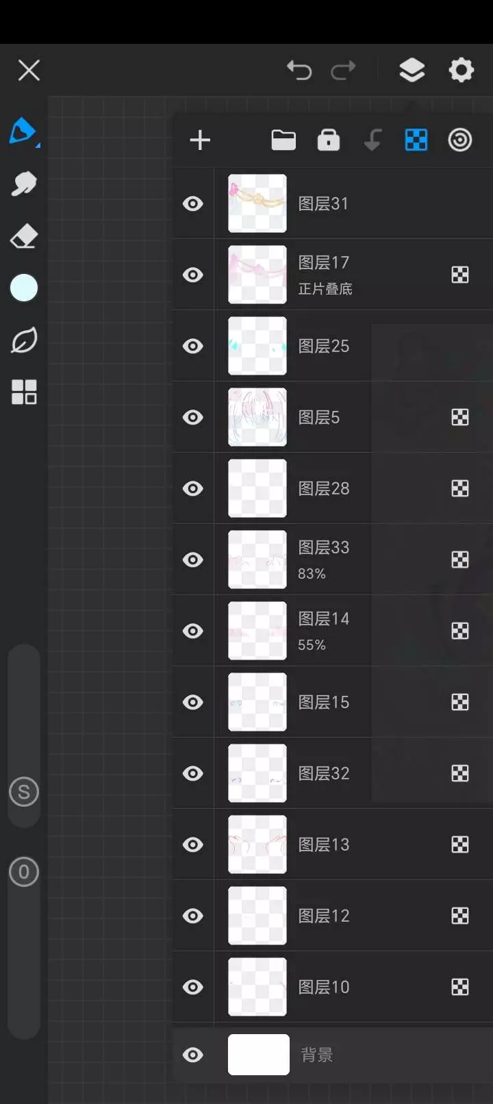Select the pen brush tool
The width and height of the screenshot is (493, 1104).
(x=23, y=131)
